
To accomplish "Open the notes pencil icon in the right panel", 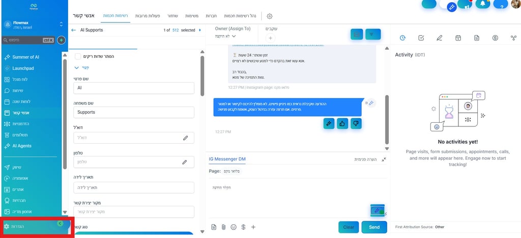I will (439, 38).
